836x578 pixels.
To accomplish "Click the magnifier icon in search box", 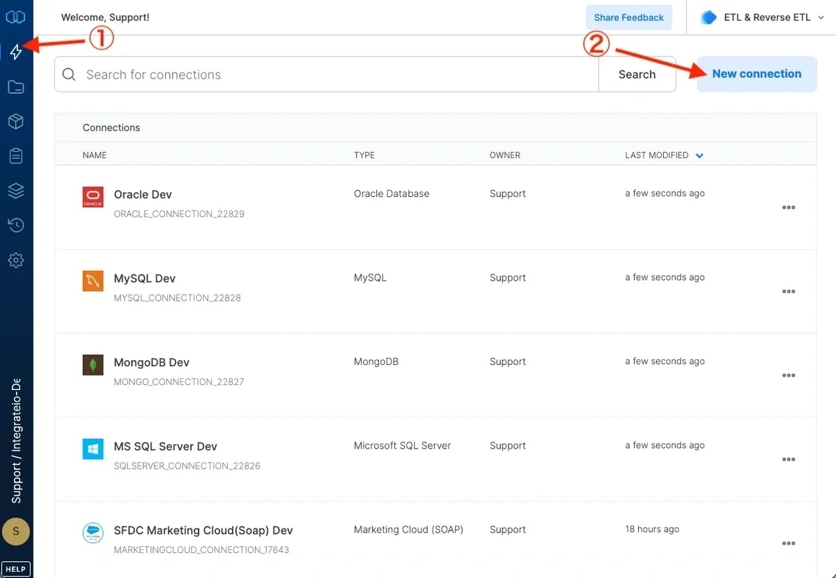I will click(x=69, y=75).
